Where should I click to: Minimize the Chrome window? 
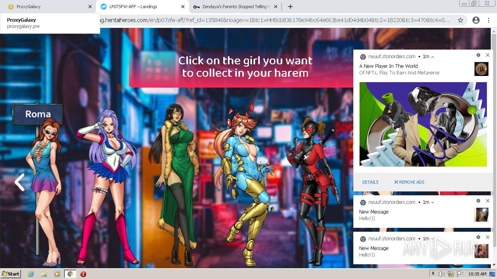464,3
